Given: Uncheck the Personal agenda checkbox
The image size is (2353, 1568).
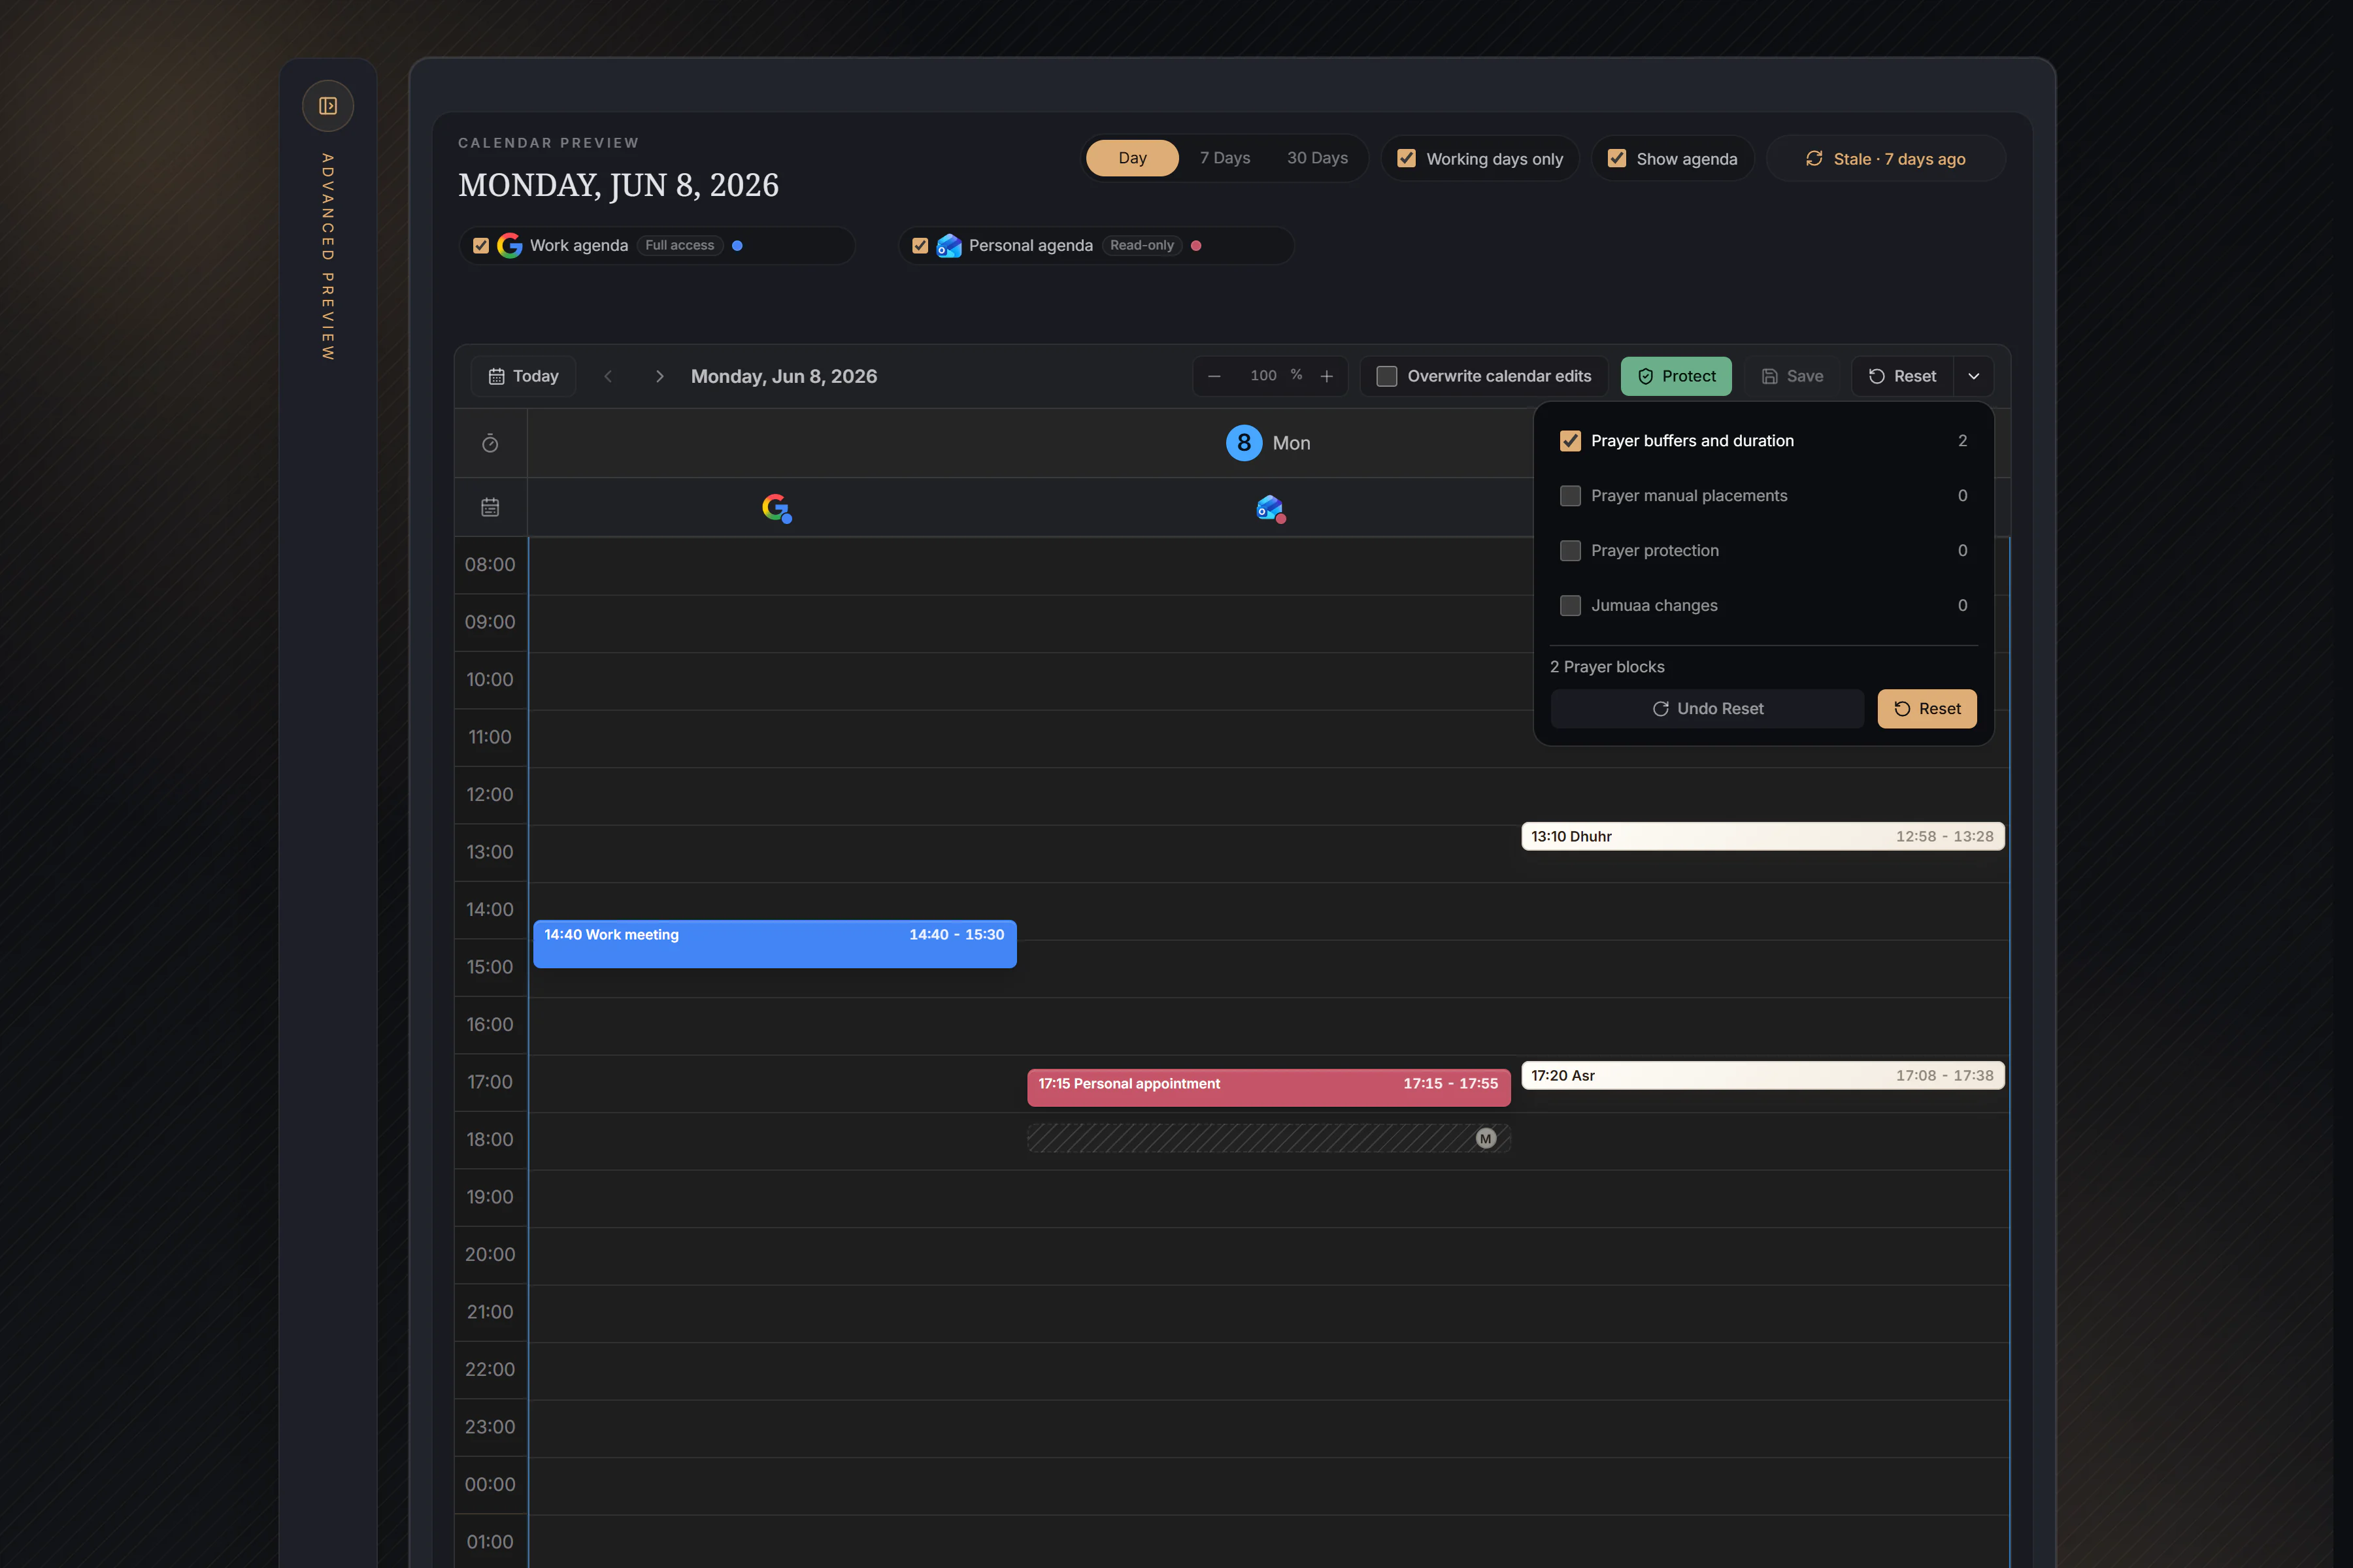Looking at the screenshot, I should (920, 245).
